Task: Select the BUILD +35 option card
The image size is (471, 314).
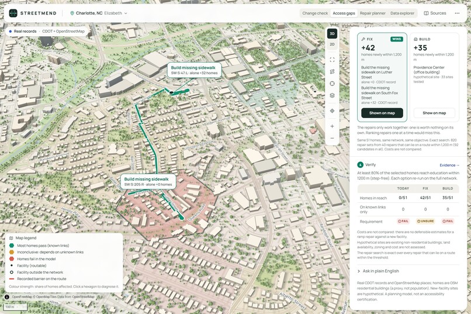Action: (x=434, y=77)
